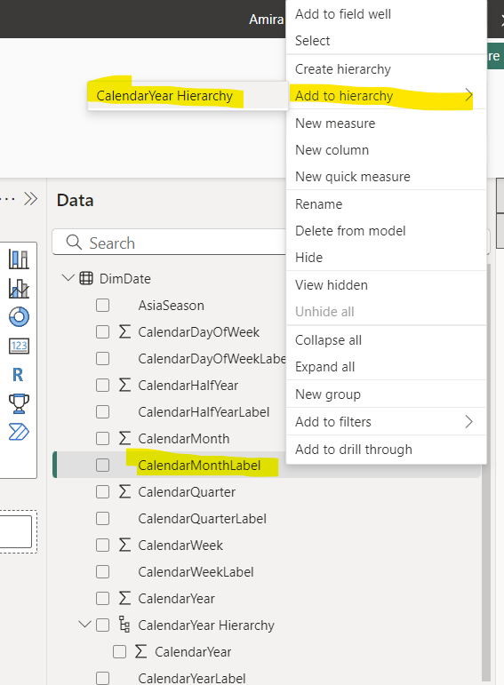Choose the trophy (Goals) visual icon
Image resolution: width=504 pixels, height=685 pixels.
19,403
